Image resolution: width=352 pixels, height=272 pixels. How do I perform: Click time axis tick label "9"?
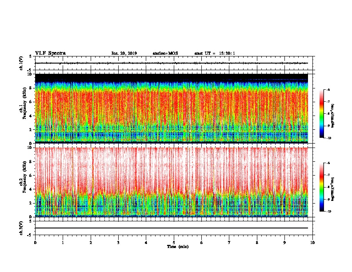pyautogui.click(x=284, y=243)
